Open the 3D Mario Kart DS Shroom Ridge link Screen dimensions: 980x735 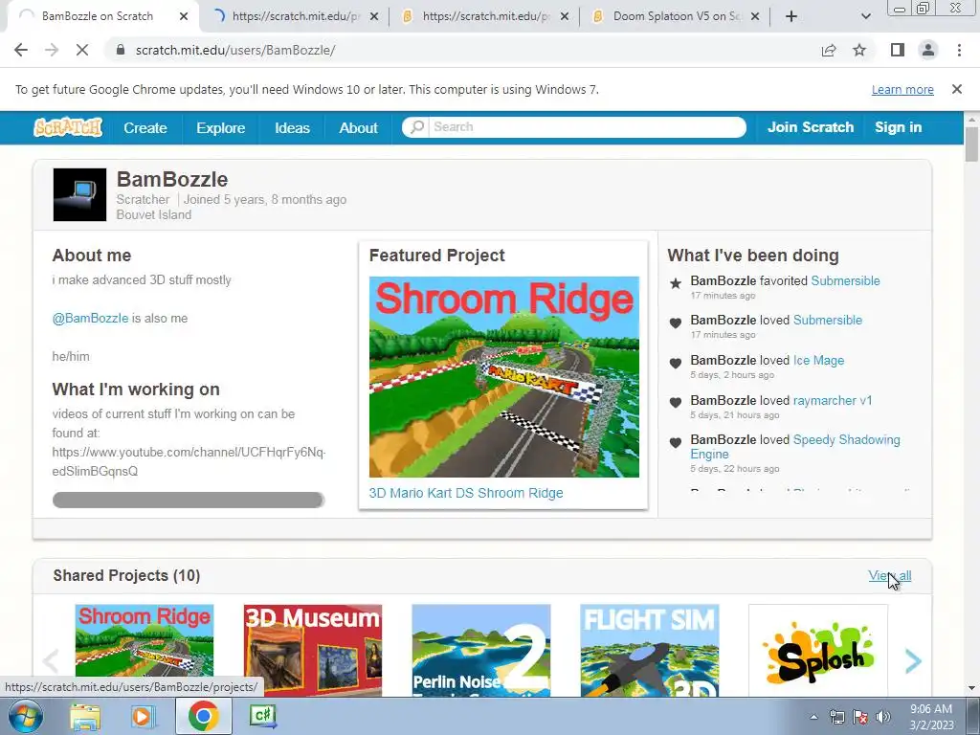click(466, 493)
